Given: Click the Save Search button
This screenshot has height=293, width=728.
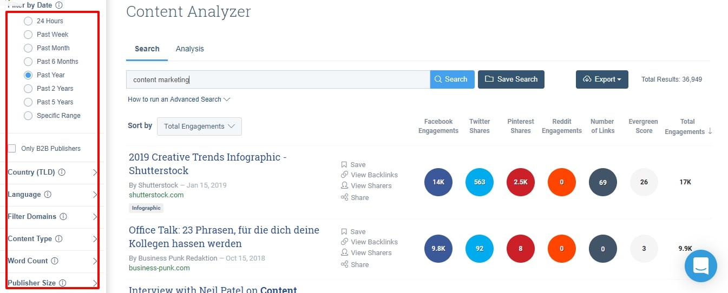Looking at the screenshot, I should (510, 79).
